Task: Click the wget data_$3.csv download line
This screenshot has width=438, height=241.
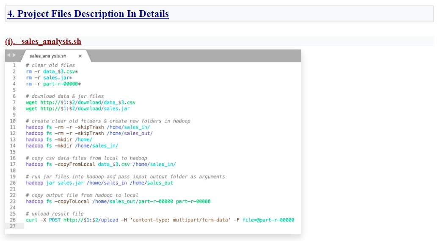Action: tap(80, 103)
